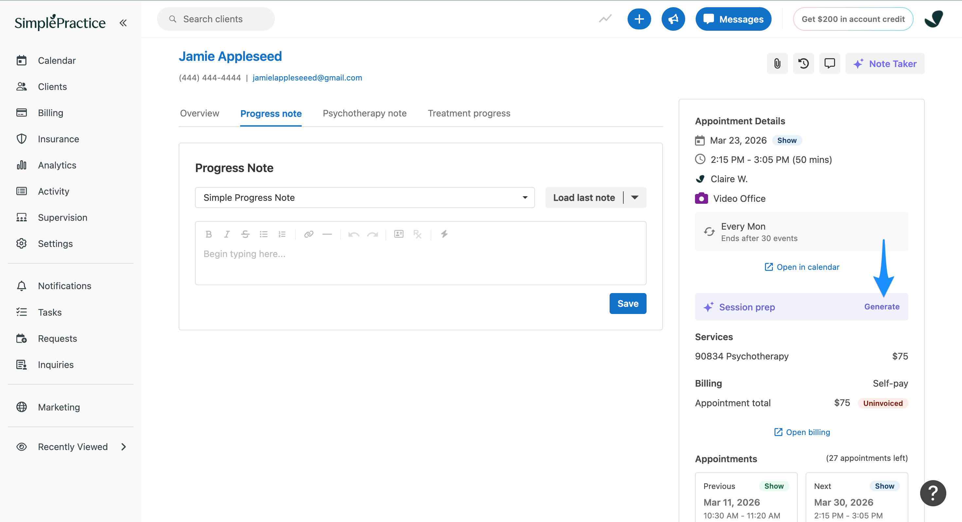Click the blue plus create button
962x522 pixels.
tap(639, 19)
